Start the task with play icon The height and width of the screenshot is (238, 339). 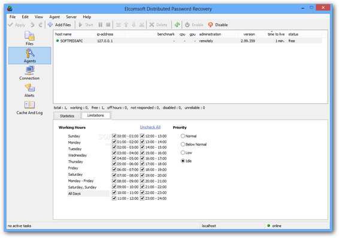(80, 25)
